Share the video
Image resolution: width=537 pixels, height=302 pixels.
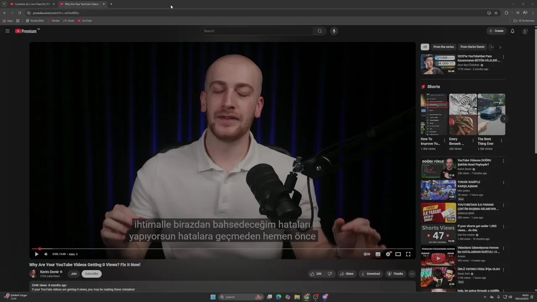click(347, 274)
